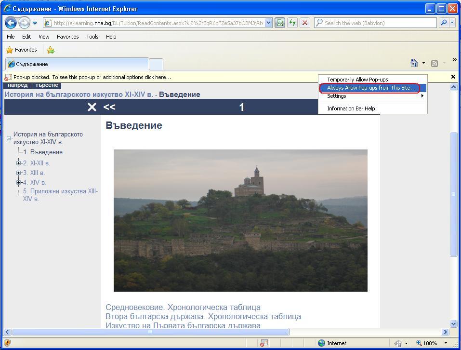The height and width of the screenshot is (350, 461).
Task: Open the Tools menu
Action: [x=92, y=37]
